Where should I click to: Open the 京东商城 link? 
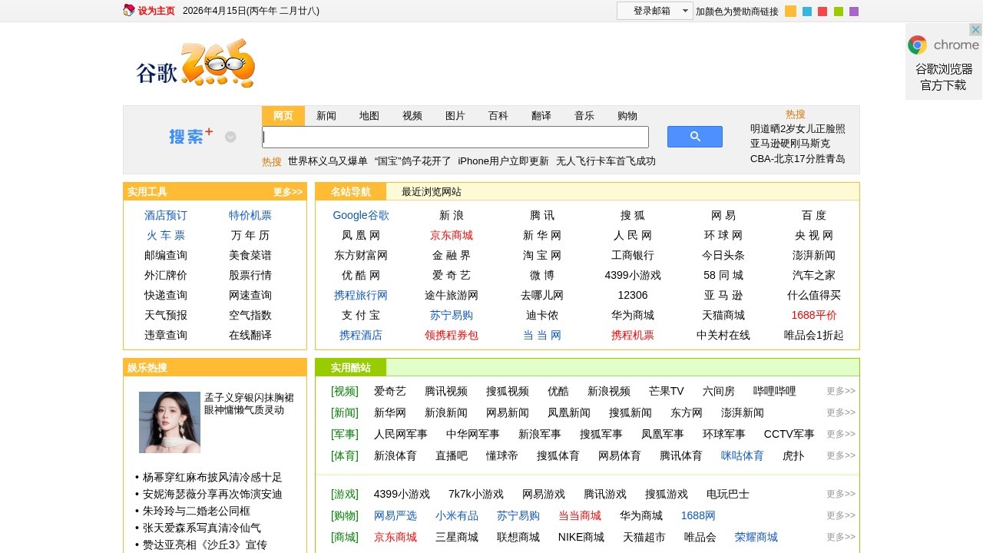point(452,235)
